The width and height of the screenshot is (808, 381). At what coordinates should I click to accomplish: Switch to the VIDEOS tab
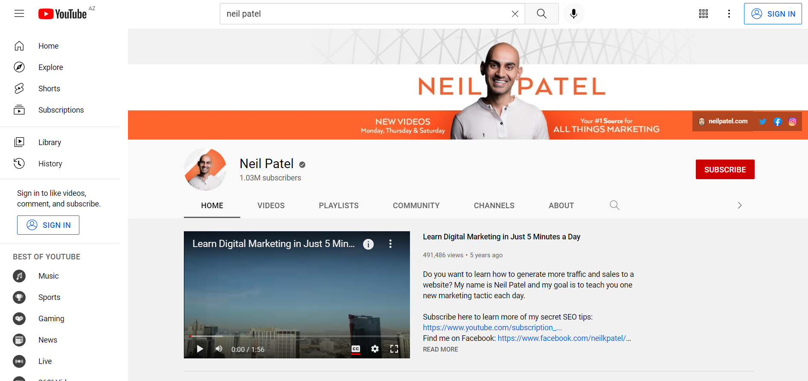coord(271,206)
